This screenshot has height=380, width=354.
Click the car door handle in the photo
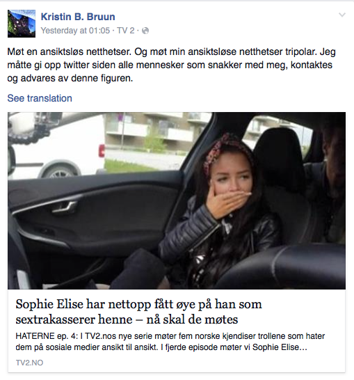(64, 207)
